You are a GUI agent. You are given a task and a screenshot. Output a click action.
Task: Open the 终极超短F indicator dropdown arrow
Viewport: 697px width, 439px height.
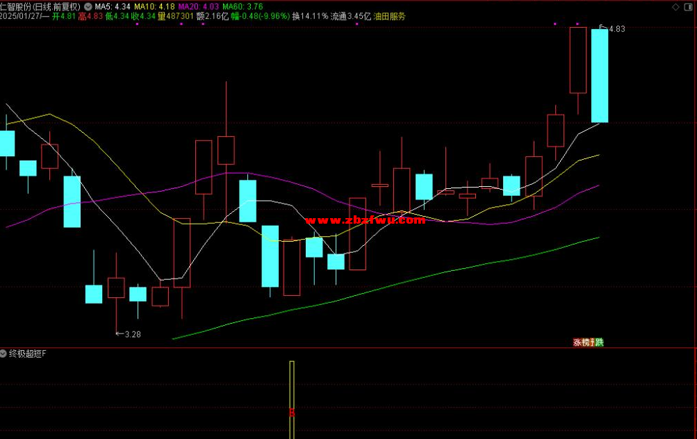tap(3, 354)
